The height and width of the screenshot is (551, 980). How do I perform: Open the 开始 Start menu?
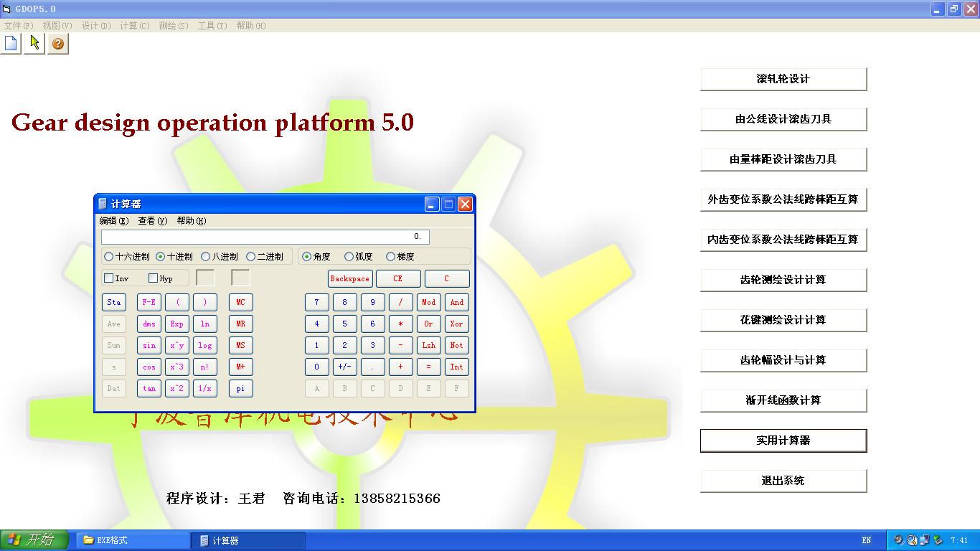coord(34,540)
